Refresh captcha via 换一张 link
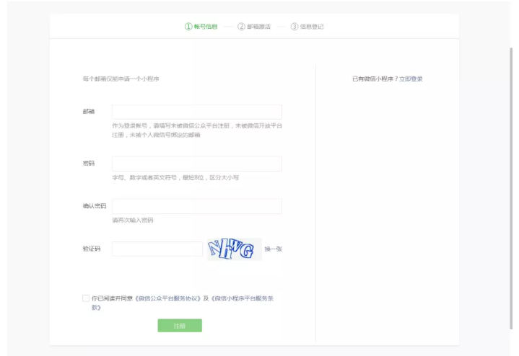The image size is (519, 356). tap(273, 249)
